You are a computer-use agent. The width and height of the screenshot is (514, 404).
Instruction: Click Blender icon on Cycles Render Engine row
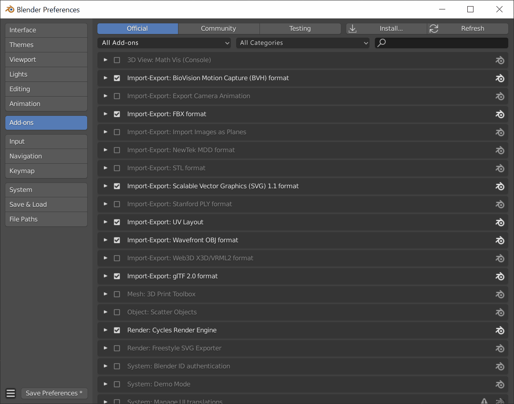click(500, 330)
